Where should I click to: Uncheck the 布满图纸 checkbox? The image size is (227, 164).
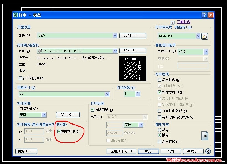92,110
